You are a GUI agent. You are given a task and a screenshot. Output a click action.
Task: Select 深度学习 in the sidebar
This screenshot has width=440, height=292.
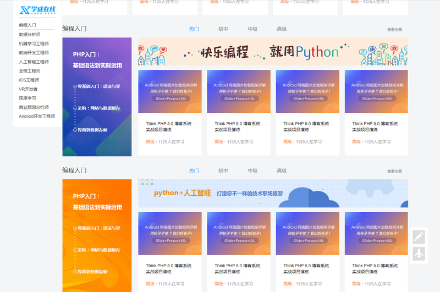click(28, 98)
